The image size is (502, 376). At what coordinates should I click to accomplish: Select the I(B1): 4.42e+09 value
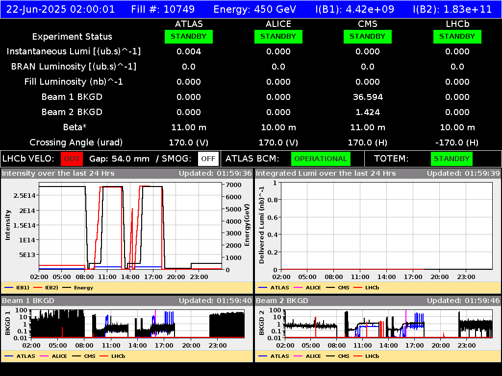355,9
